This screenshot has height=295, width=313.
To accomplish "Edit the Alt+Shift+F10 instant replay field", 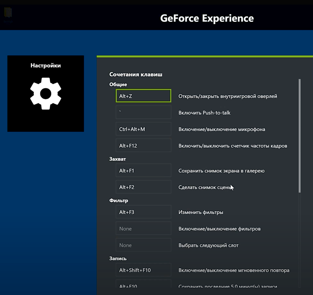I will pos(143,270).
